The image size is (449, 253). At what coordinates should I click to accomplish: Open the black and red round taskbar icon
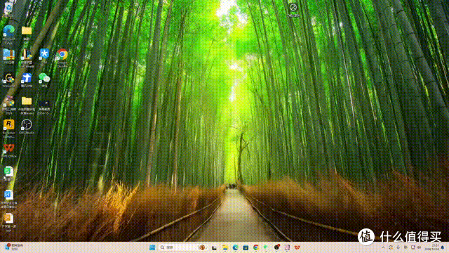coord(276,247)
